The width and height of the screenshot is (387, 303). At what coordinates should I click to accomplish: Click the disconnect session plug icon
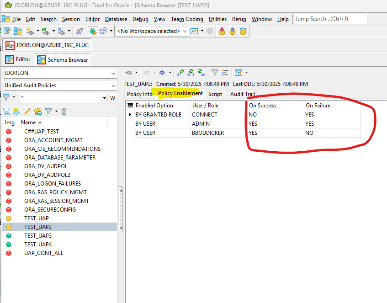[x=61, y=31]
